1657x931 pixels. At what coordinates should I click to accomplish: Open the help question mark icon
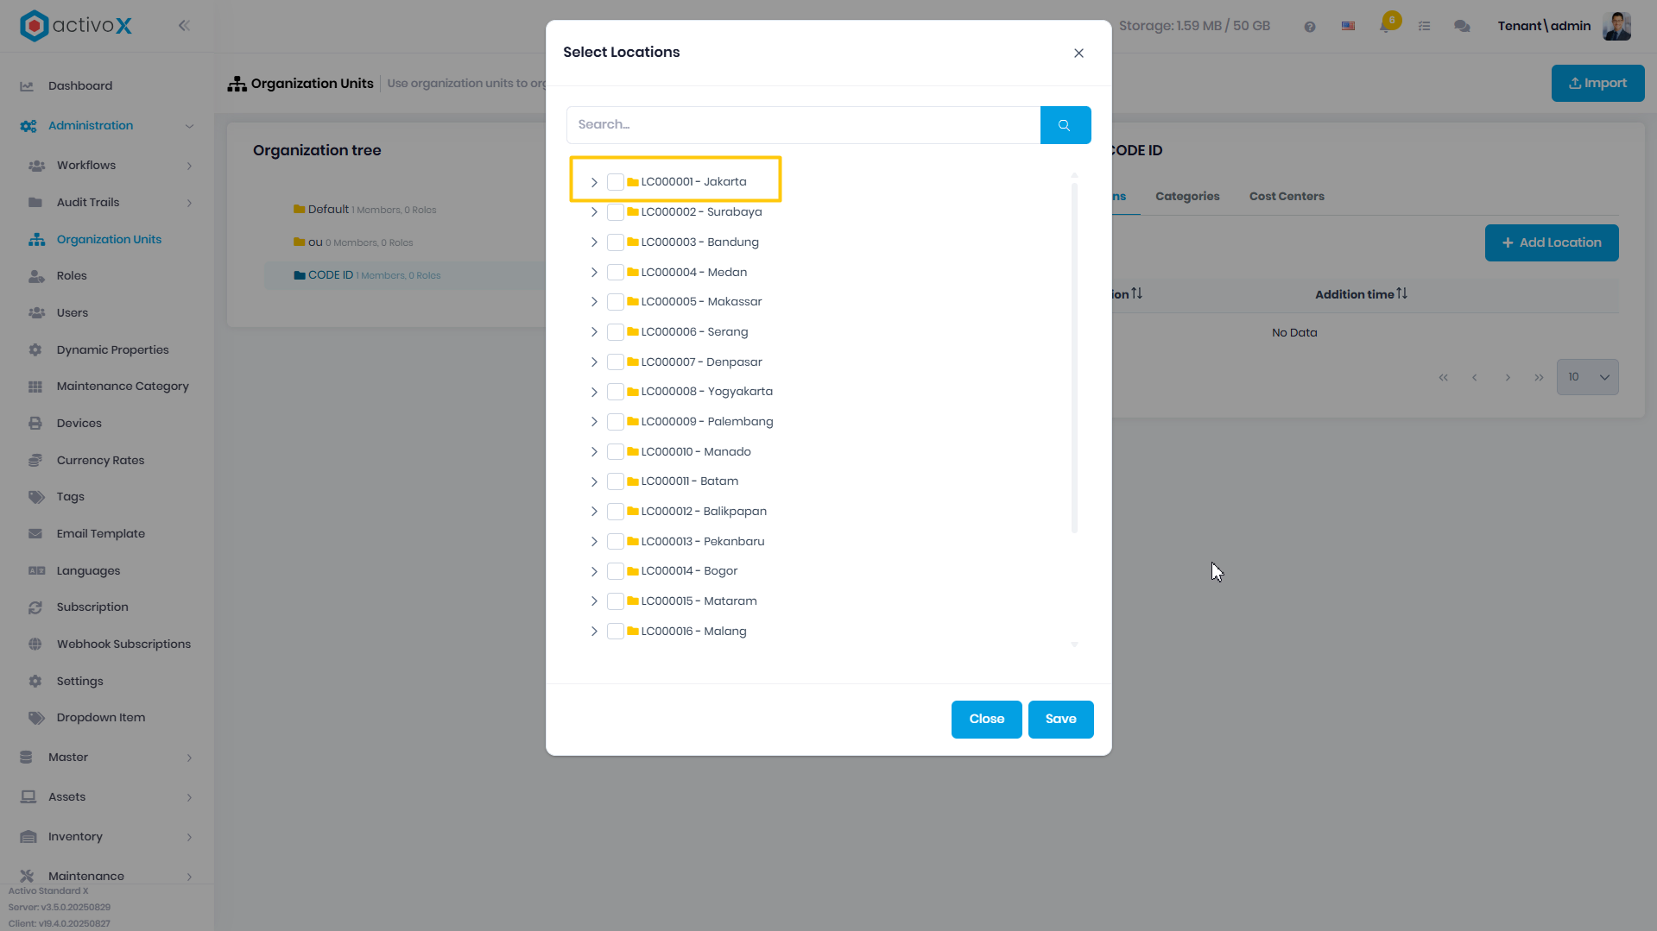tap(1310, 27)
